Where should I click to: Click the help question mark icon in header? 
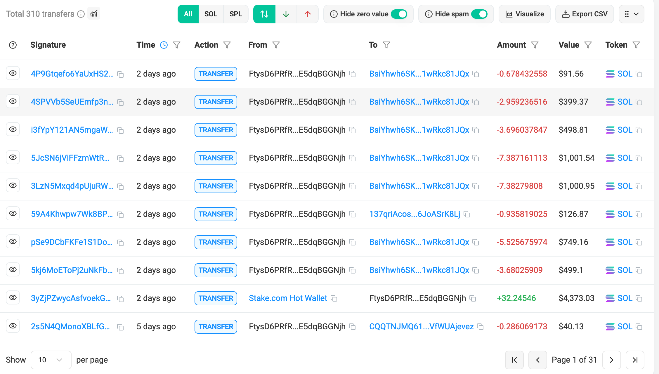pyautogui.click(x=13, y=45)
